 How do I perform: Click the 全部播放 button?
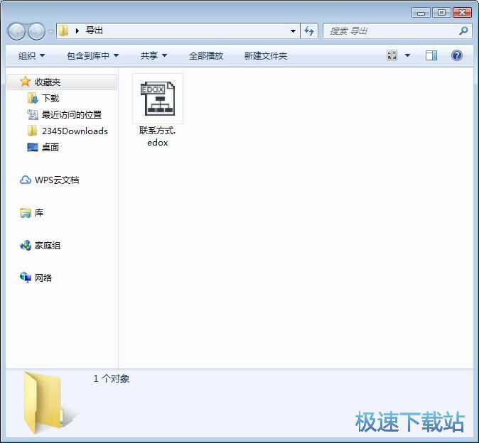[x=206, y=55]
